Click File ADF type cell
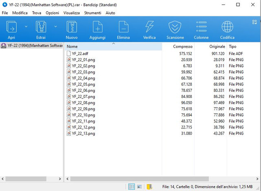This screenshot has height=191, width=261. coord(236,54)
